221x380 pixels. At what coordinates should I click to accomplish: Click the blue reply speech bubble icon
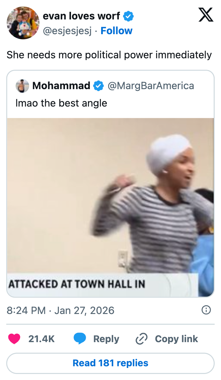(80, 339)
